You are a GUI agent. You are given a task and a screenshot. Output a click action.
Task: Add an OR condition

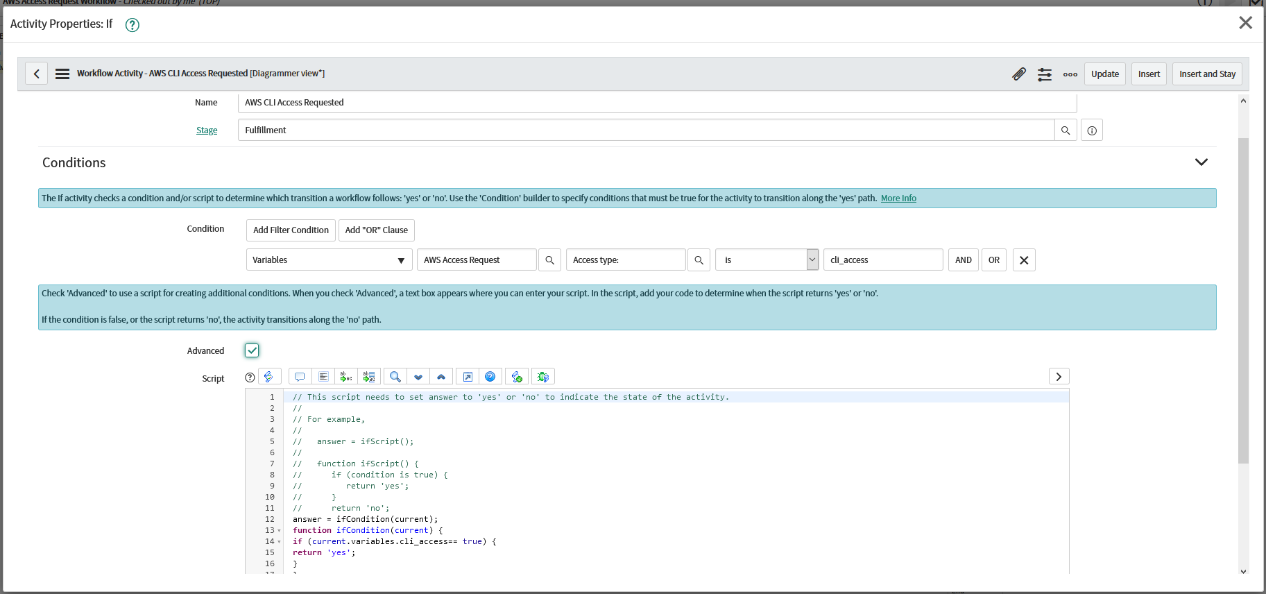click(994, 260)
